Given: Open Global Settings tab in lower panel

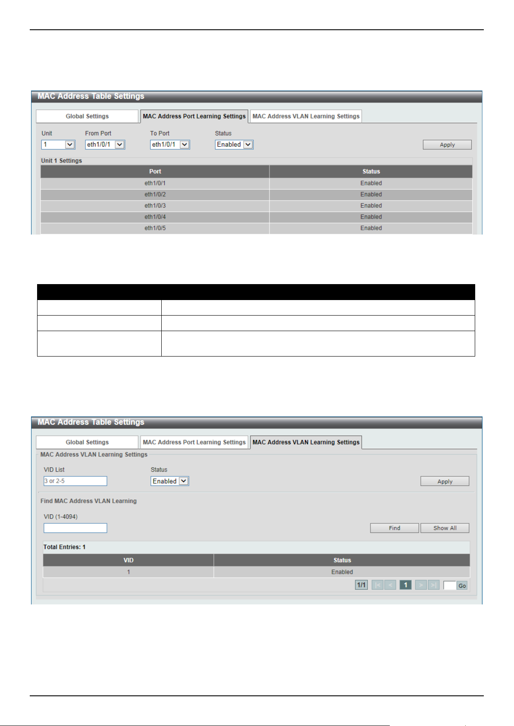Looking at the screenshot, I should tap(87, 442).
